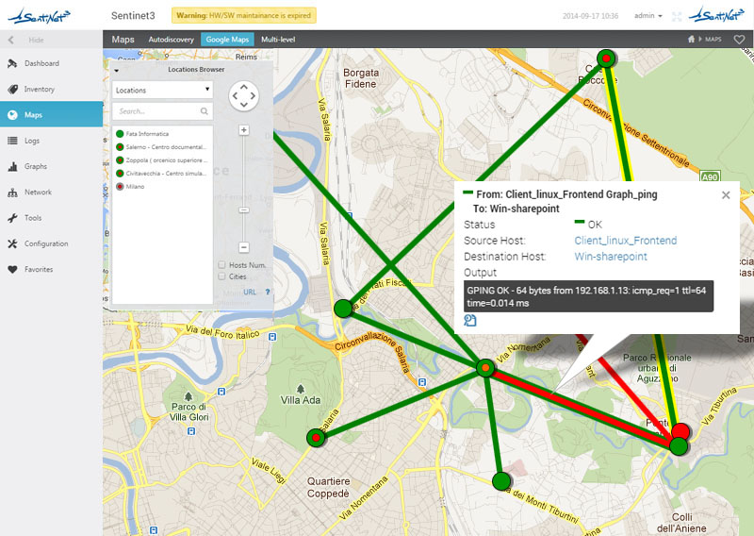The height and width of the screenshot is (536, 754).
Task: Open the admin user dropdown
Action: (x=647, y=16)
